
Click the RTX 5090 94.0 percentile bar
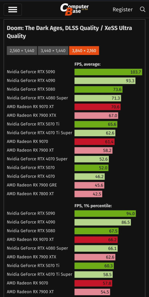point(105,213)
